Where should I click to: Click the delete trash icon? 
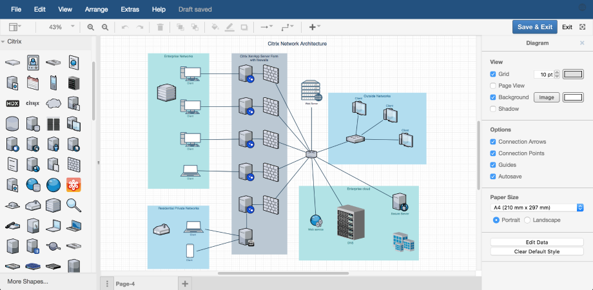point(160,27)
